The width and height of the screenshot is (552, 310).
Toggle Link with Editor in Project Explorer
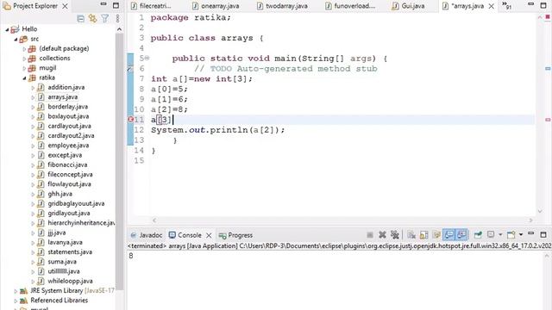(92, 19)
